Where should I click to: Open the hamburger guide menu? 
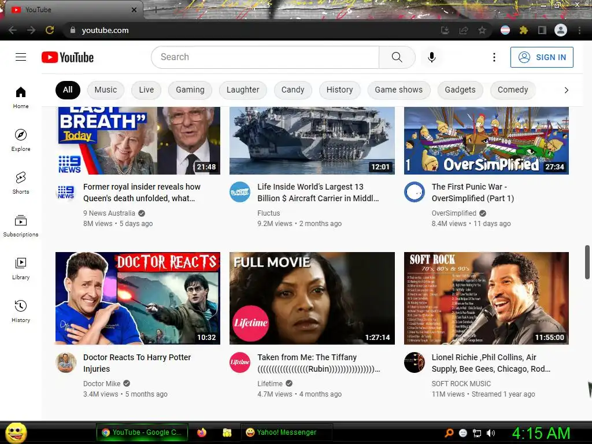(21, 57)
